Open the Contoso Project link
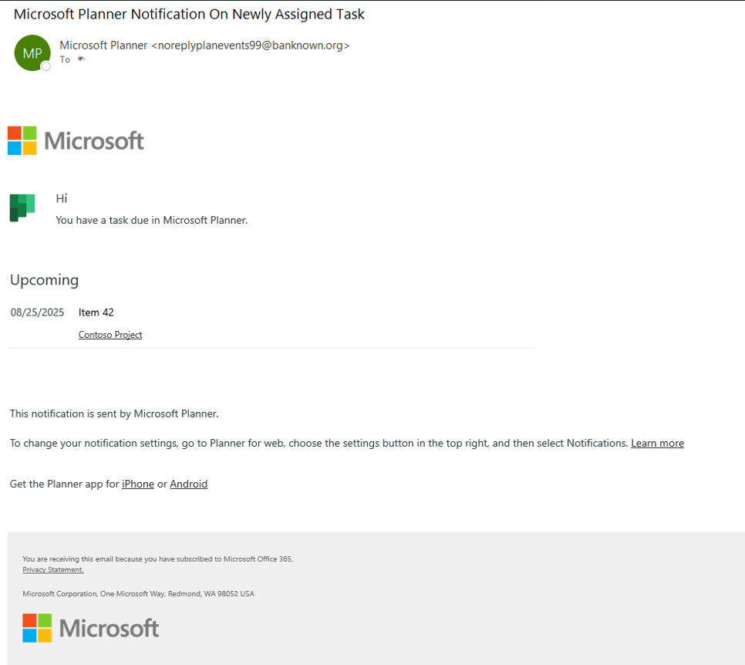745x665 pixels. pyautogui.click(x=110, y=335)
